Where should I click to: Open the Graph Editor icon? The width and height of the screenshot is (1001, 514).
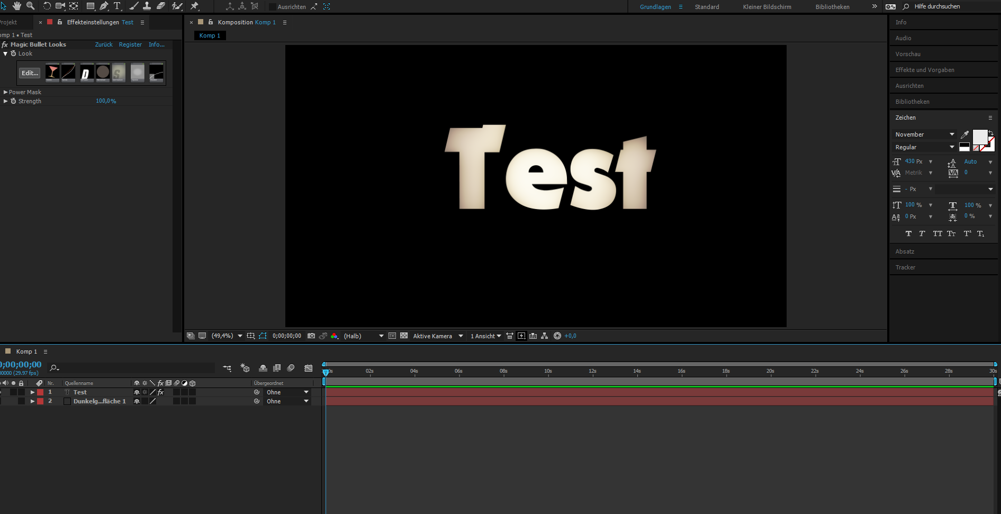point(309,368)
